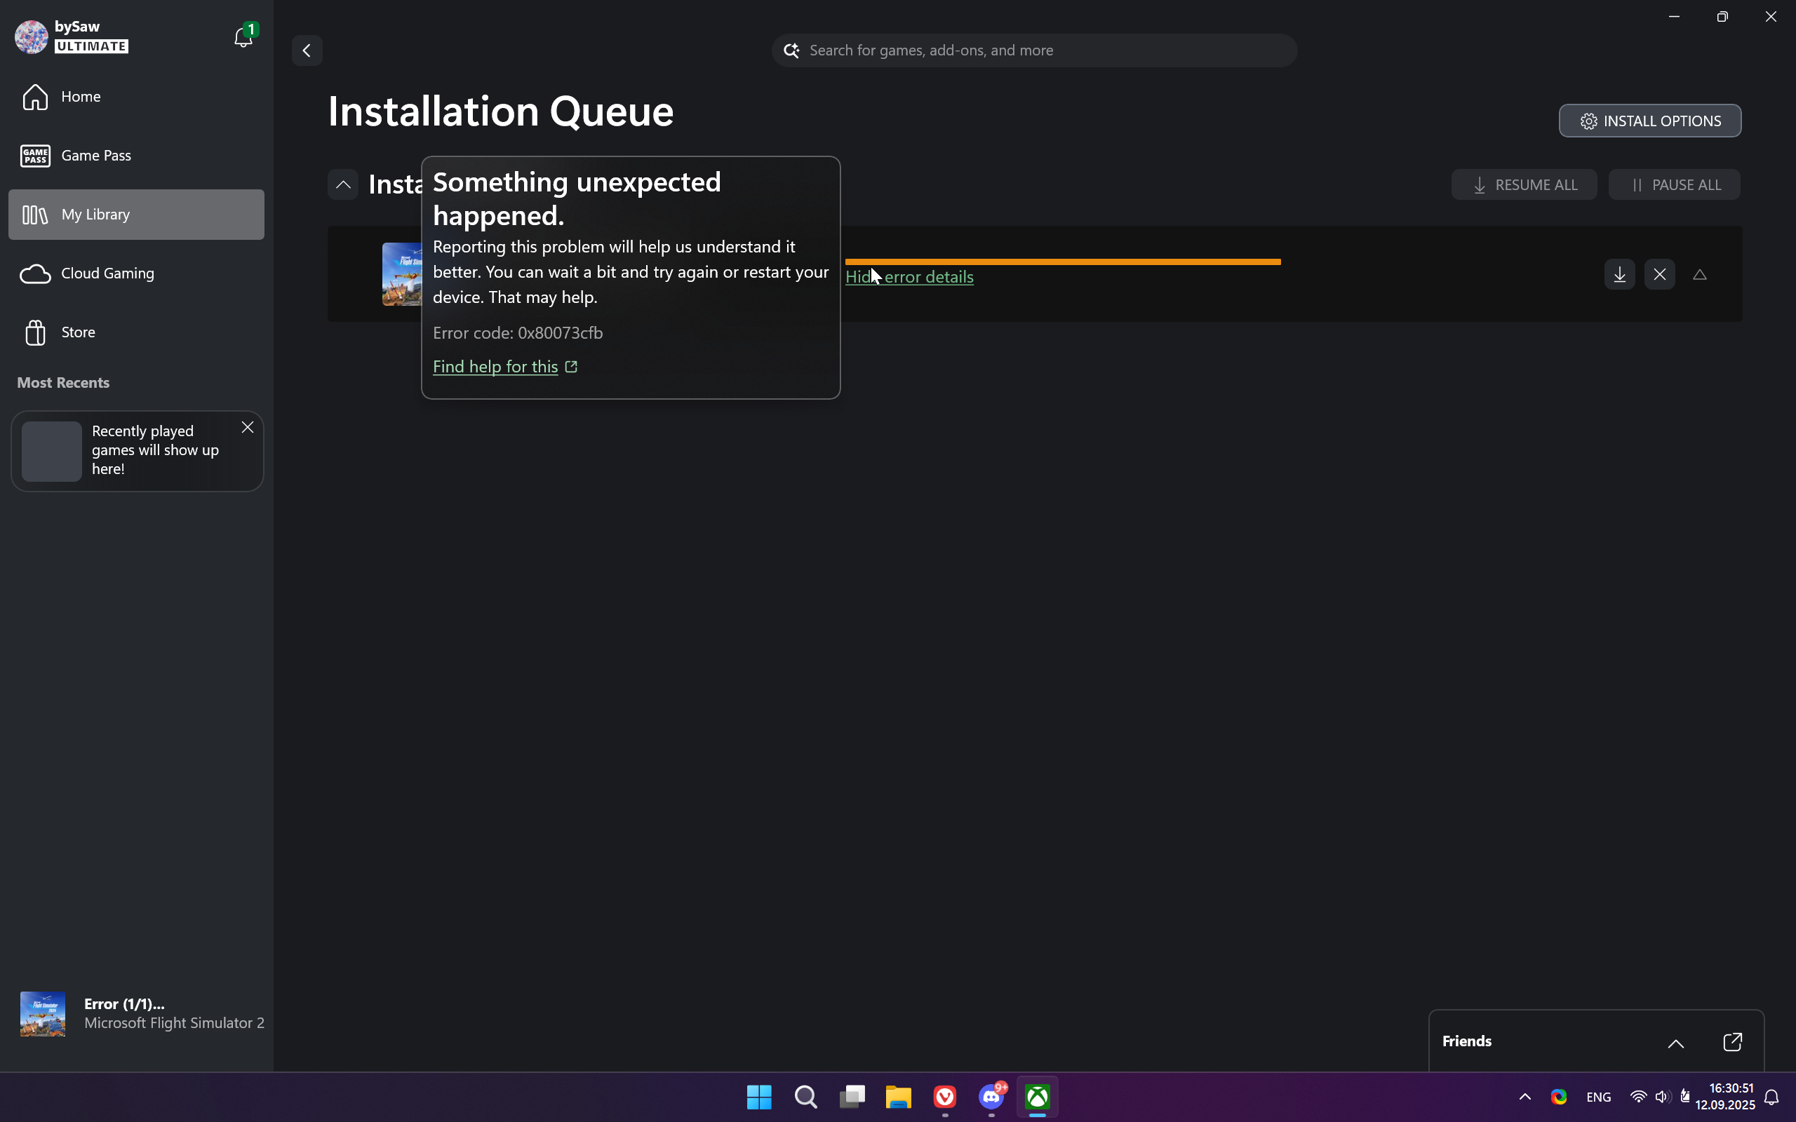Screen dimensions: 1796x1122
Task: Expand the Friends panel chevron
Action: (1676, 1043)
